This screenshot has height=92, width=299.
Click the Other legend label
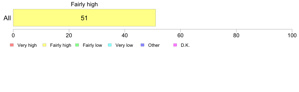pos(154,45)
